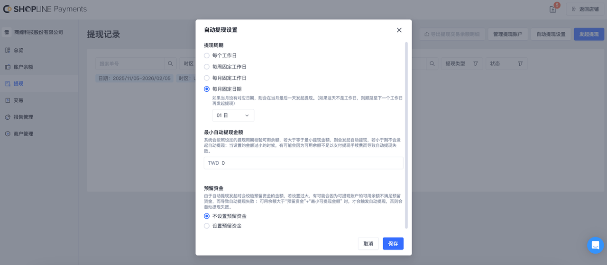Image resolution: width=607 pixels, height=265 pixels.
Task: Go to 提现 in the sidebar menu
Action: 18,84
